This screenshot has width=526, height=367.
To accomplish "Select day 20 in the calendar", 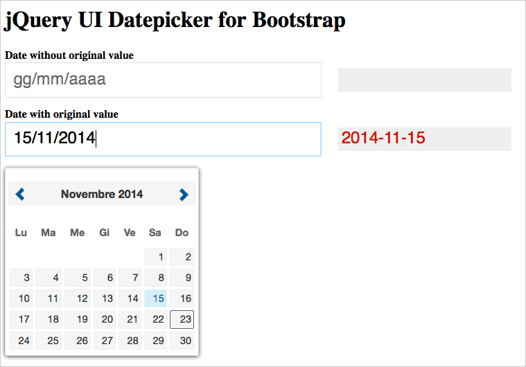I will click(x=105, y=319).
